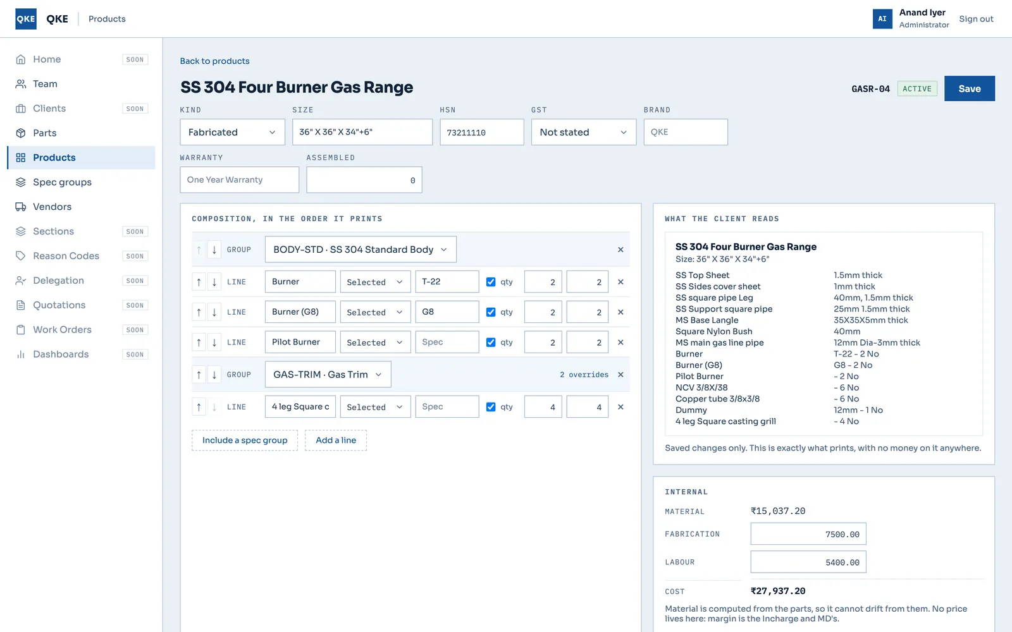Remove the Burner (G8) line
The height and width of the screenshot is (632, 1012).
tap(620, 312)
